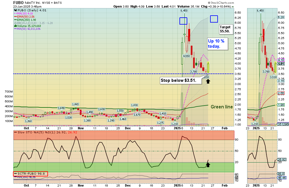
Task: Select the 1.210 low label on the main chart
Action: pyautogui.click(x=175, y=124)
